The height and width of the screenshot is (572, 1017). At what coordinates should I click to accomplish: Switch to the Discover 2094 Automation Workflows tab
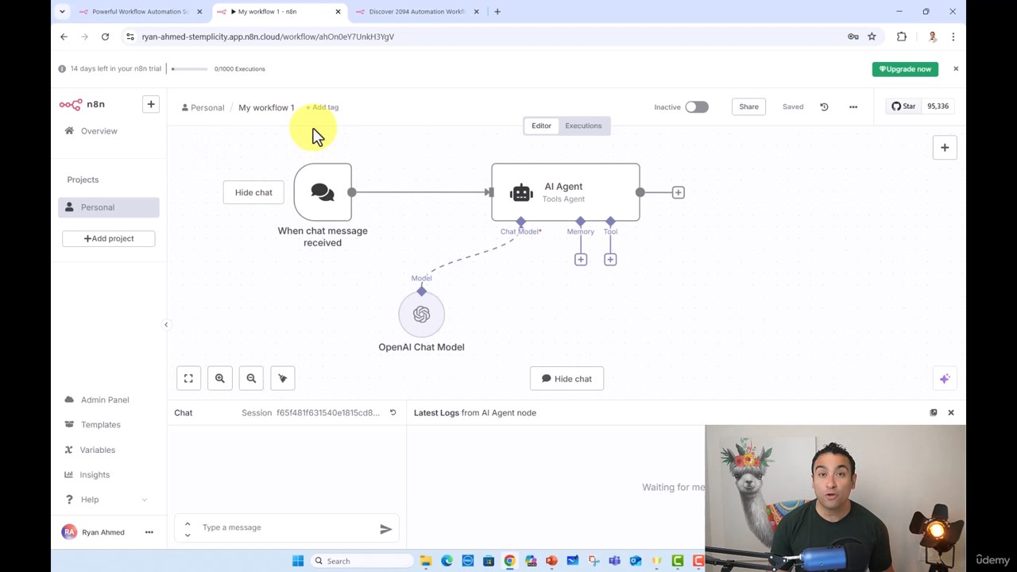(x=417, y=12)
